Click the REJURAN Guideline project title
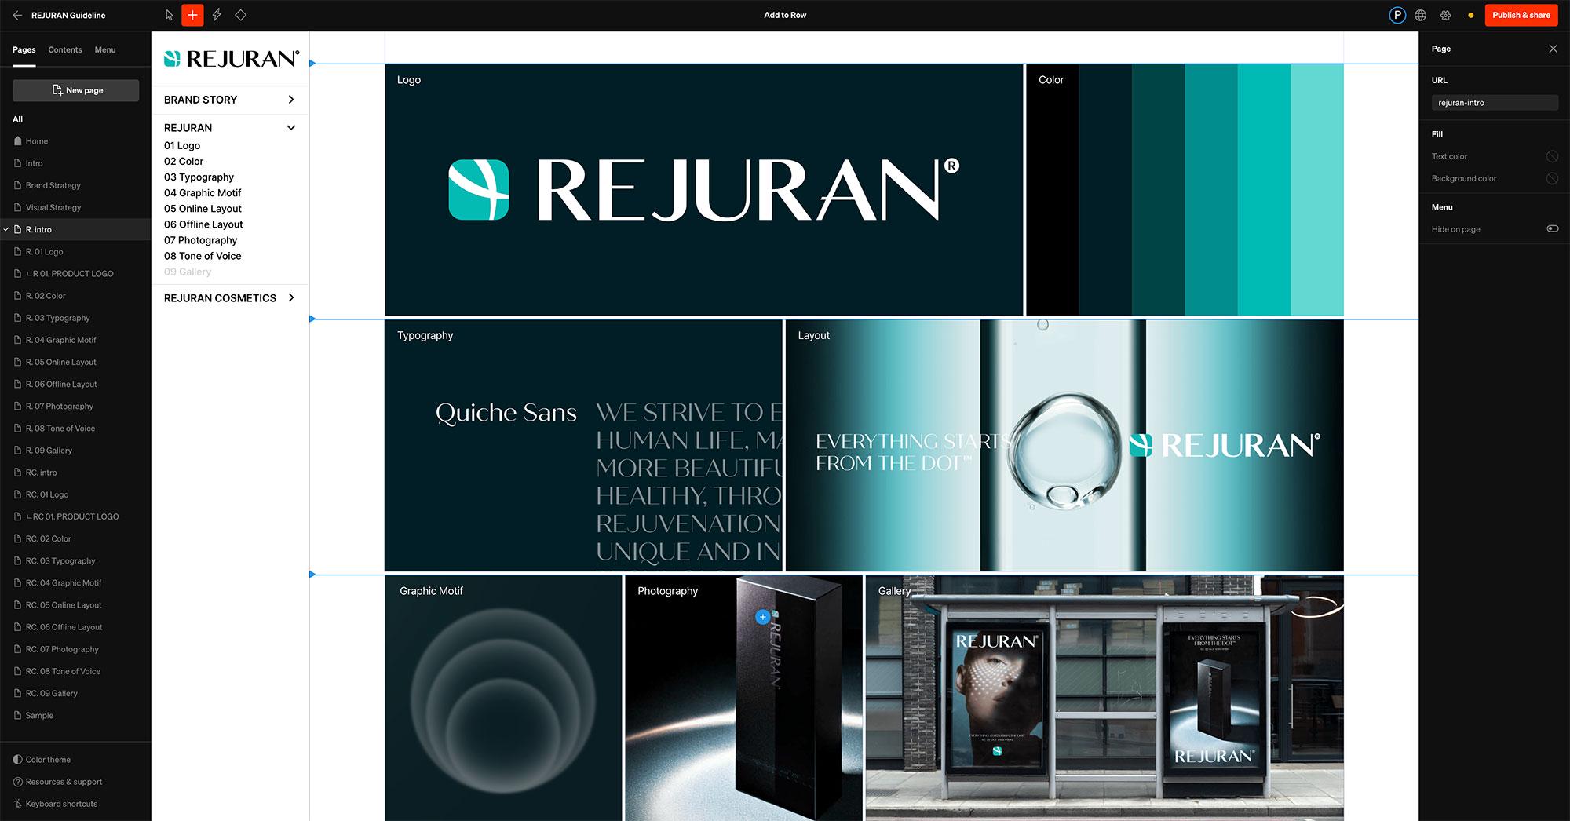This screenshot has height=821, width=1570. click(x=68, y=15)
